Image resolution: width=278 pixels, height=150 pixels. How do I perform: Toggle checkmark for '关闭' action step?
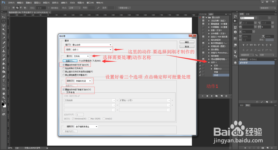click(x=200, y=75)
